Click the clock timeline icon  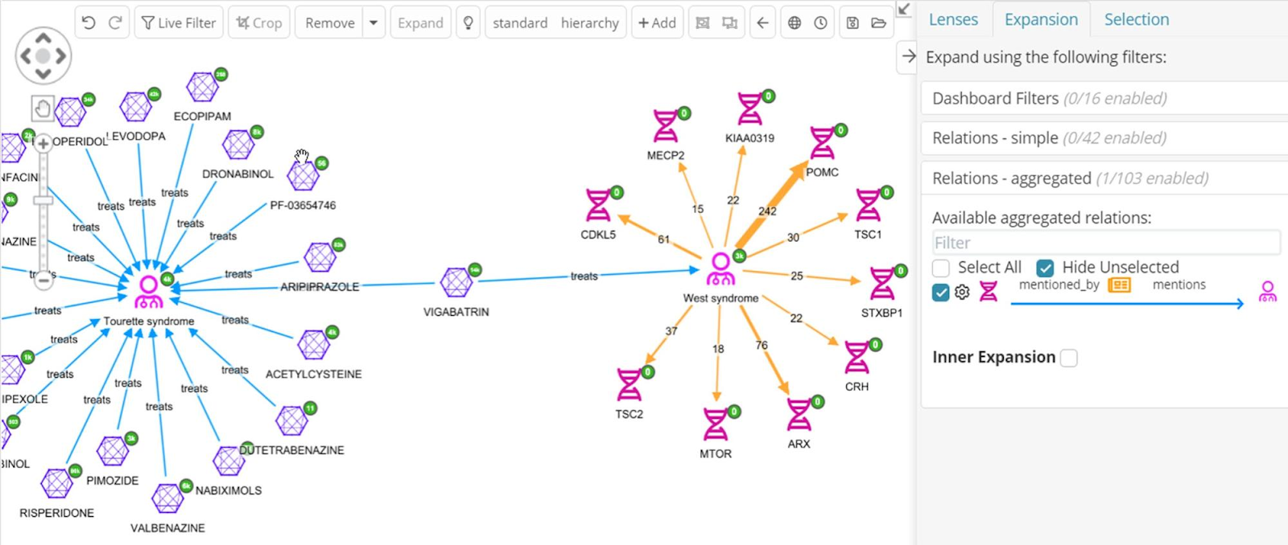[820, 23]
